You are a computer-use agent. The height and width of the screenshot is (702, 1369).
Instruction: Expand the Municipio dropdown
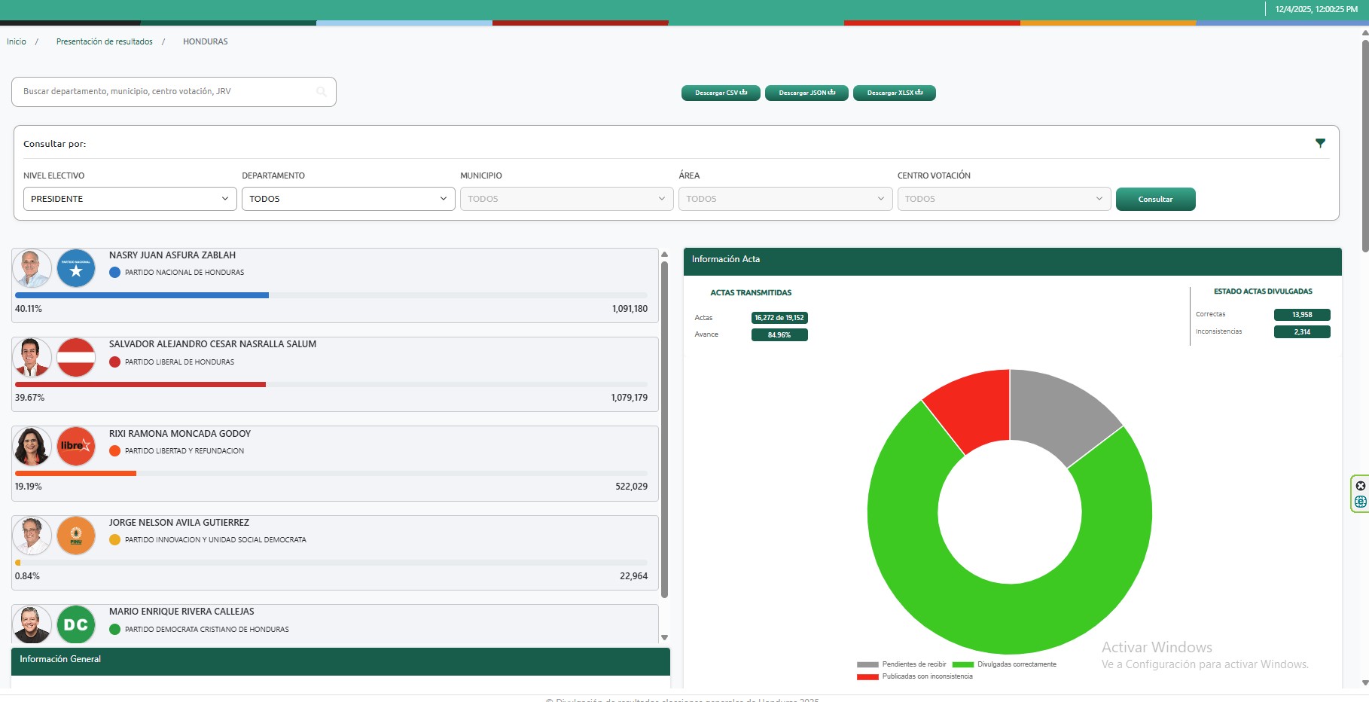pyautogui.click(x=566, y=199)
